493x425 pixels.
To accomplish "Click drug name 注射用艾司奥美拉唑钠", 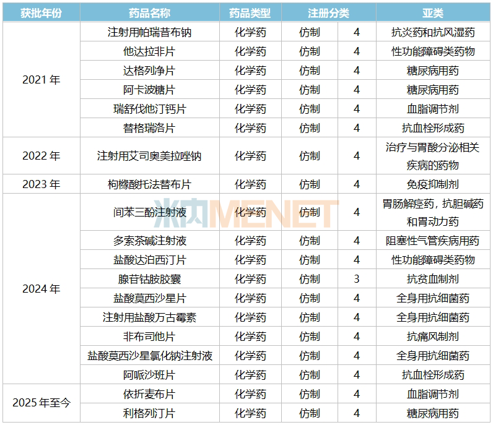I will 150,155.
